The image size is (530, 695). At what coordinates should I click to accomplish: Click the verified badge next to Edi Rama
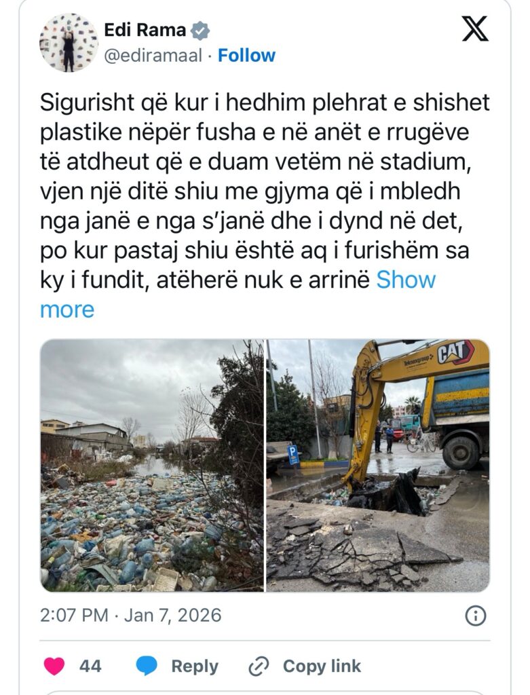(200, 30)
